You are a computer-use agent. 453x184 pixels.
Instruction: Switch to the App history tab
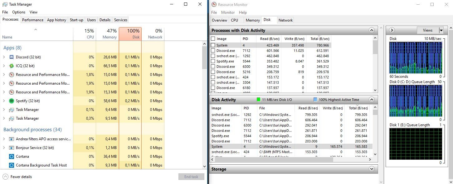(x=56, y=20)
